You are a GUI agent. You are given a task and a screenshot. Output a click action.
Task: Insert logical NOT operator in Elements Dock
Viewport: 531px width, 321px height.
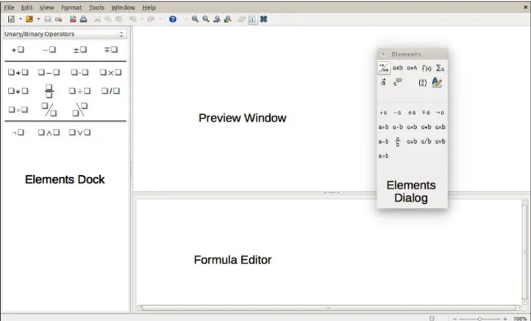coord(18,133)
